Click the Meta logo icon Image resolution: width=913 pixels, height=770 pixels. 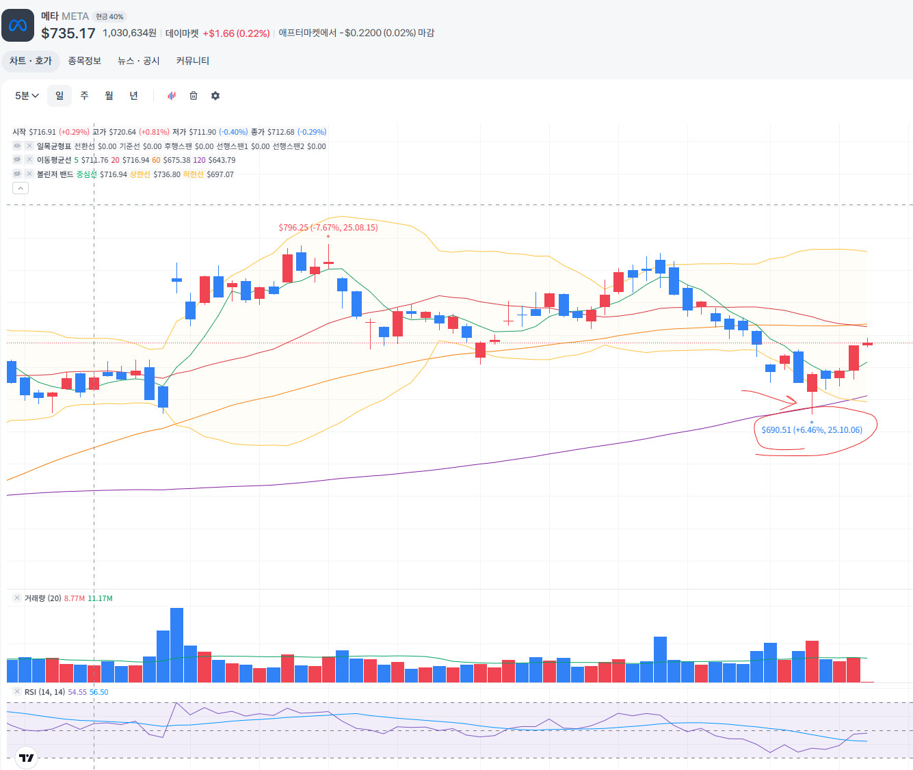[x=18, y=25]
